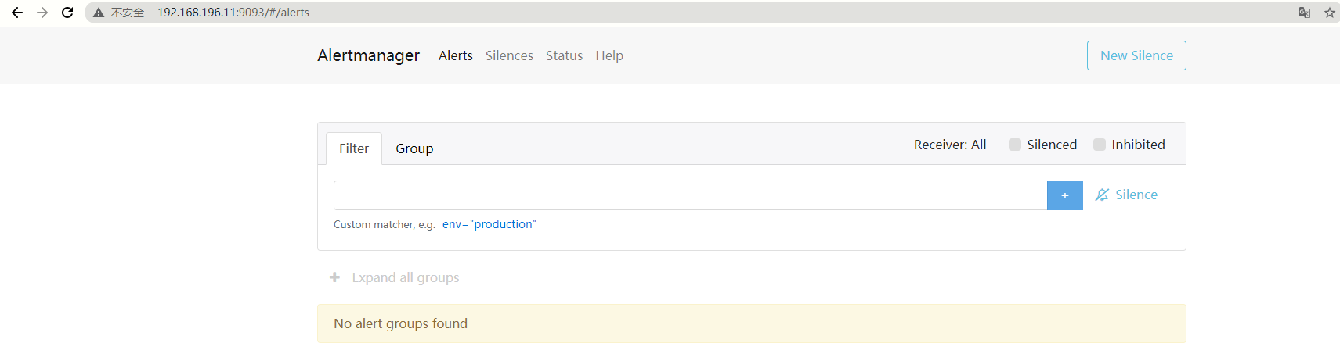Open the Silences page
1340x361 pixels.
point(509,55)
